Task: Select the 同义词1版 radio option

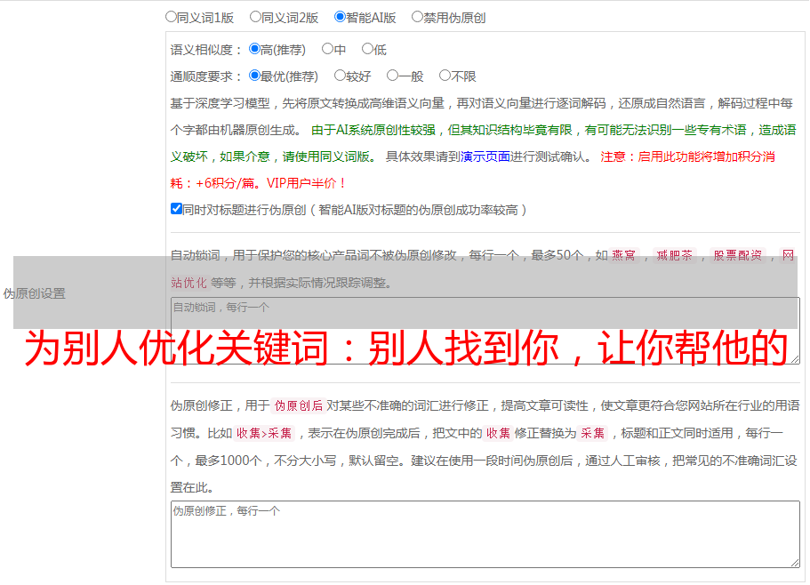Action: [172, 16]
